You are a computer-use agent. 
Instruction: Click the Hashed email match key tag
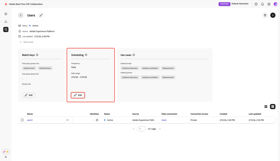click(29, 68)
